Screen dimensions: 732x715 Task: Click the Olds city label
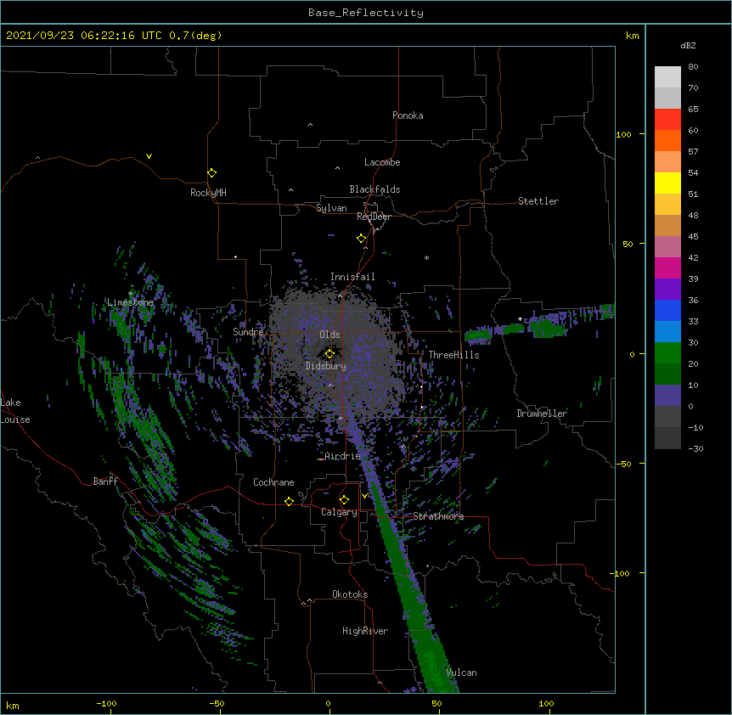pos(329,335)
